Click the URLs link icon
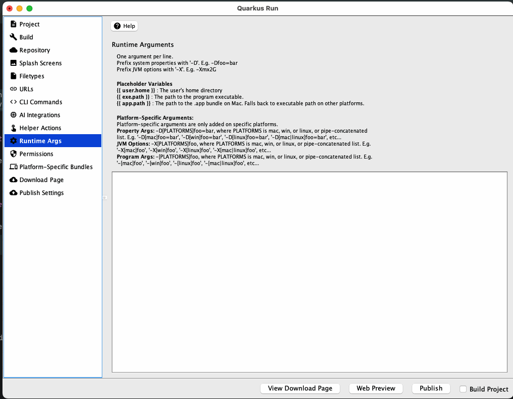The height and width of the screenshot is (399, 513). coord(13,89)
